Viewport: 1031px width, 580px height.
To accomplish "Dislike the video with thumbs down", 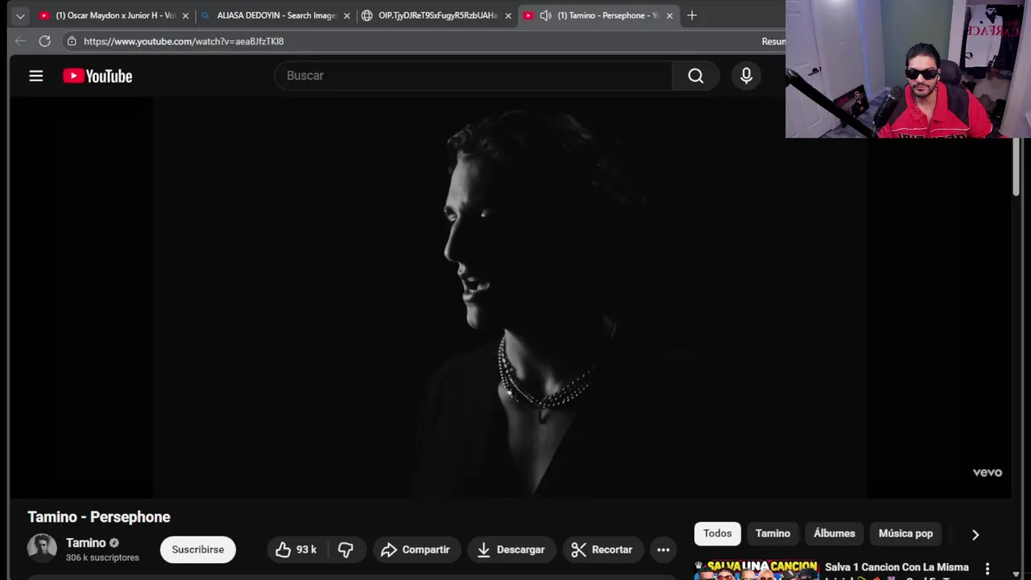I will [x=346, y=549].
